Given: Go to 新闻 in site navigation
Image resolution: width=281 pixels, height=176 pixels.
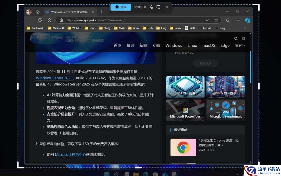Looking at the screenshot, I should [x=143, y=45].
